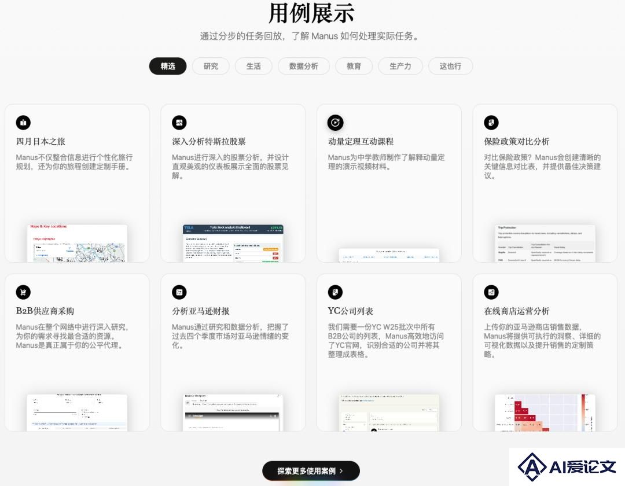Click the description text under 四月日本之旅
The image size is (625, 486).
point(75,162)
